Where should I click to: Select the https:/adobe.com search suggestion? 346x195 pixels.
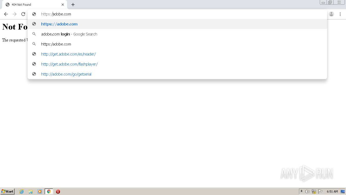click(x=177, y=44)
